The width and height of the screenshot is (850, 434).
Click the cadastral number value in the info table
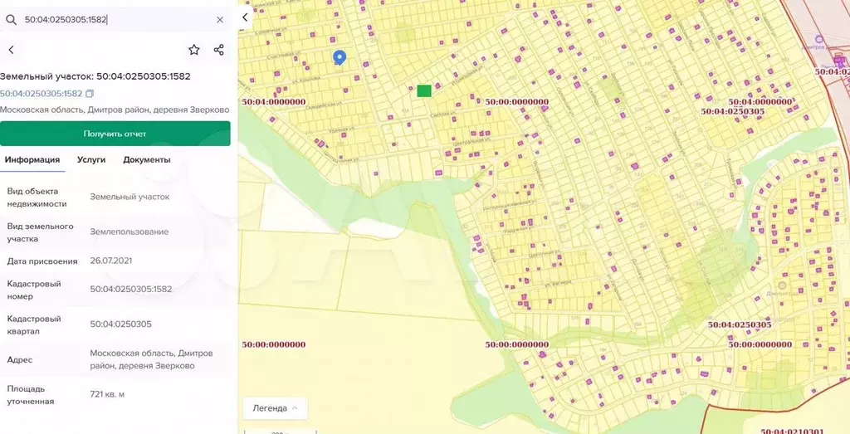point(131,289)
